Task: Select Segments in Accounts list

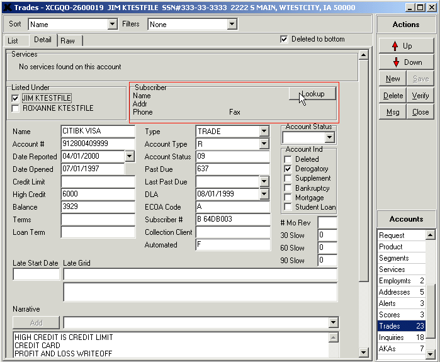Action: (x=401, y=258)
